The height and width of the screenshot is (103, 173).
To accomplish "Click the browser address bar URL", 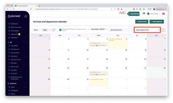I will click(x=67, y=9).
